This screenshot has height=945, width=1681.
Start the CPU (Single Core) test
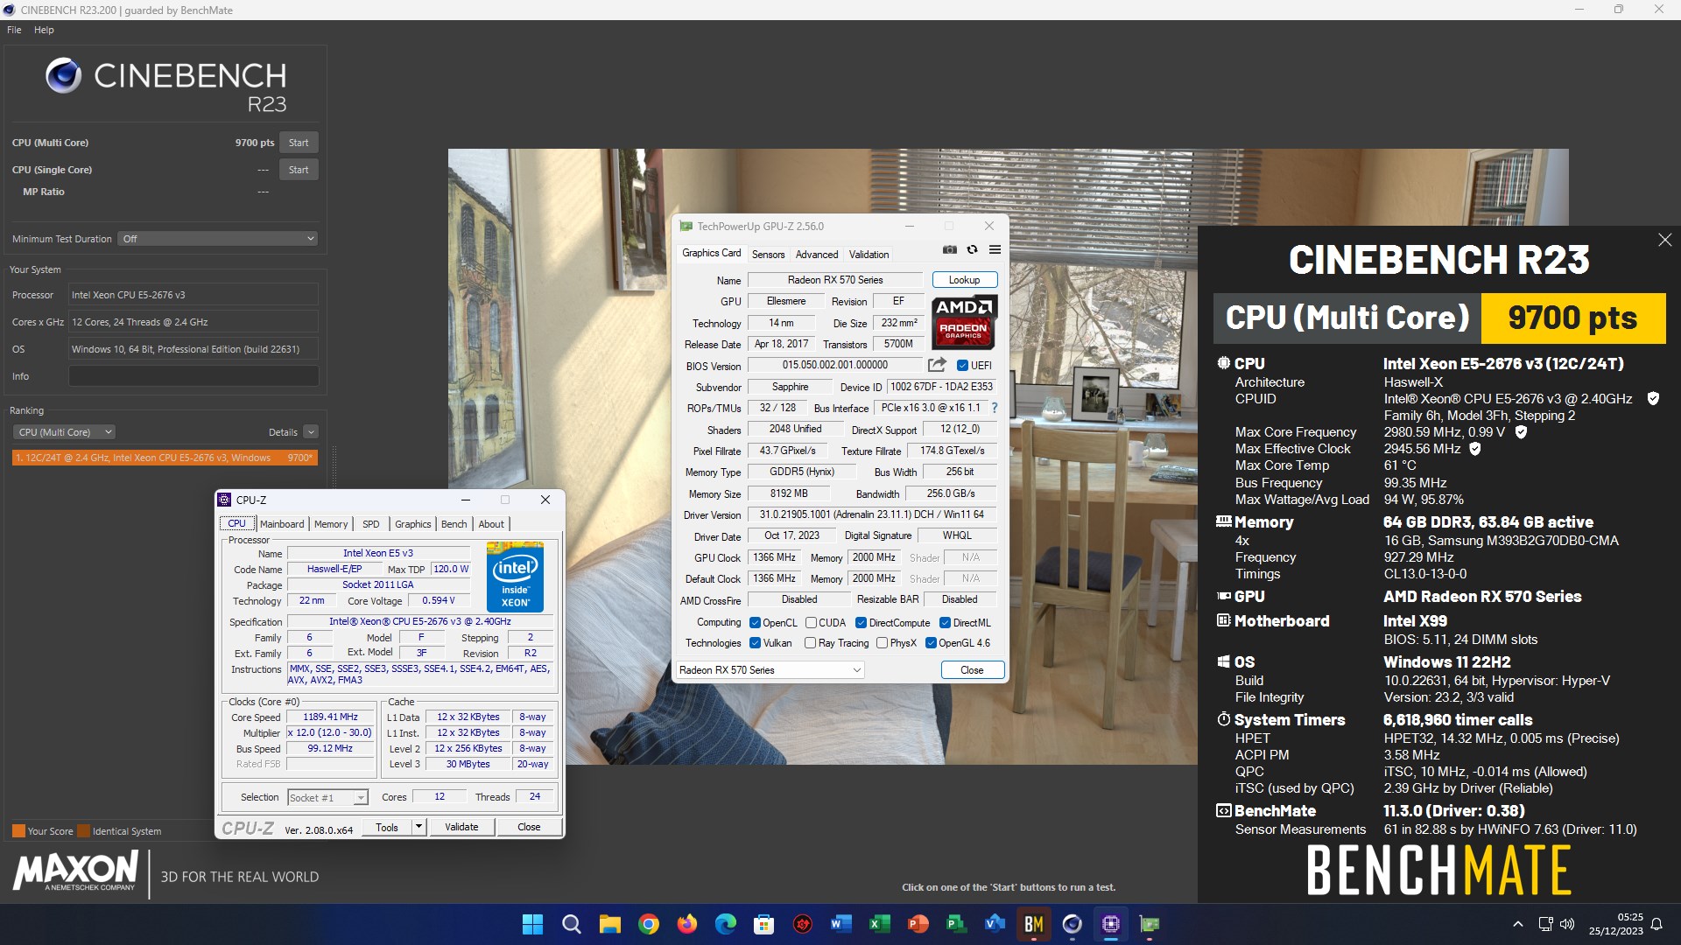(x=299, y=170)
